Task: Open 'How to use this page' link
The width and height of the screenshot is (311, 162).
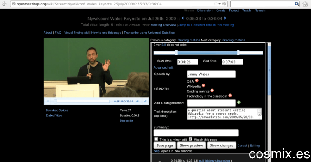Action: click(x=106, y=33)
